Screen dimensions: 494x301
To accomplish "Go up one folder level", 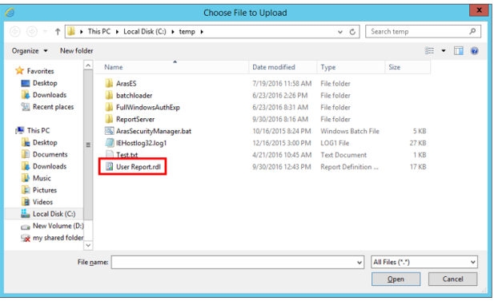I will [58, 31].
